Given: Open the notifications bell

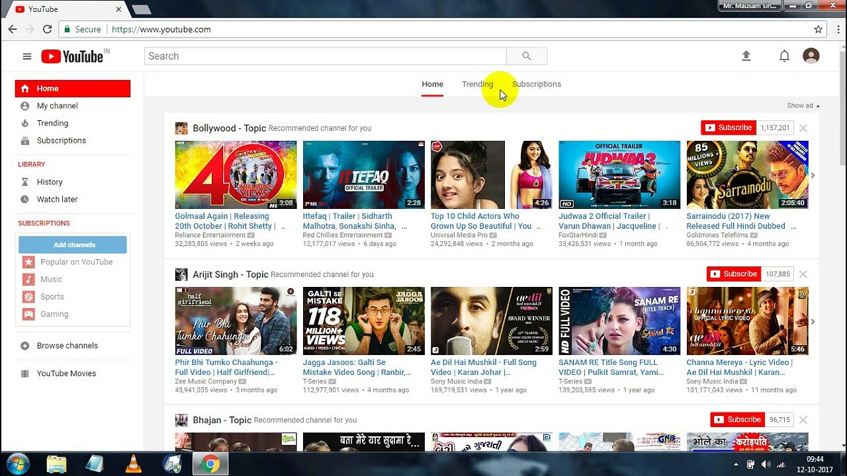Looking at the screenshot, I should (x=784, y=56).
